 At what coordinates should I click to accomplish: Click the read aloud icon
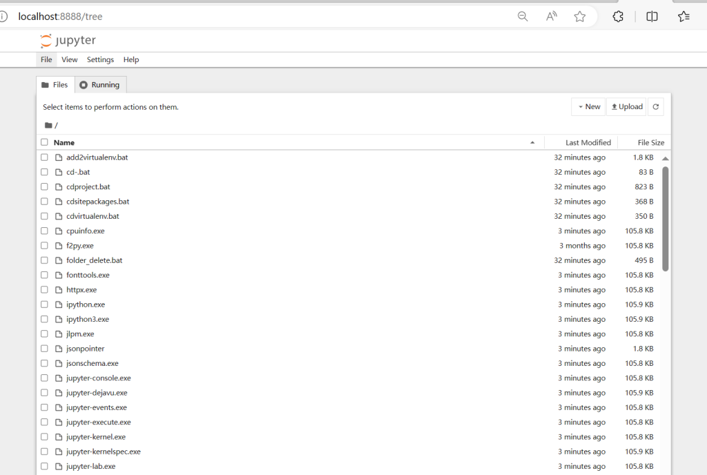click(x=552, y=17)
